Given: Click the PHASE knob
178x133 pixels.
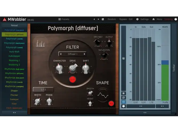Looking at the screenshot, I should [x=49, y=101].
